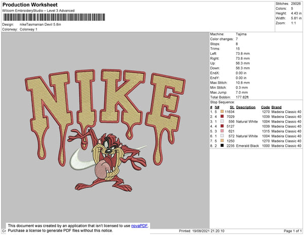Viewport: 304px width, 235px height.
Task: Click the Width value 5.81 in
Action: point(296,18)
